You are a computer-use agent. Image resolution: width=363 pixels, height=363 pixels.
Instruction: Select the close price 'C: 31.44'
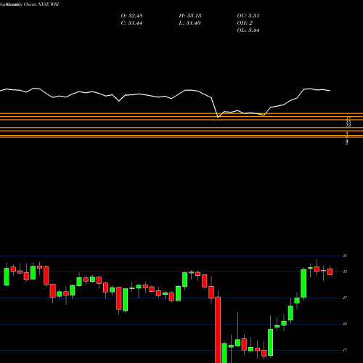[131, 23]
